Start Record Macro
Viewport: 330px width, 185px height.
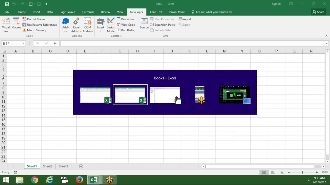(x=34, y=19)
